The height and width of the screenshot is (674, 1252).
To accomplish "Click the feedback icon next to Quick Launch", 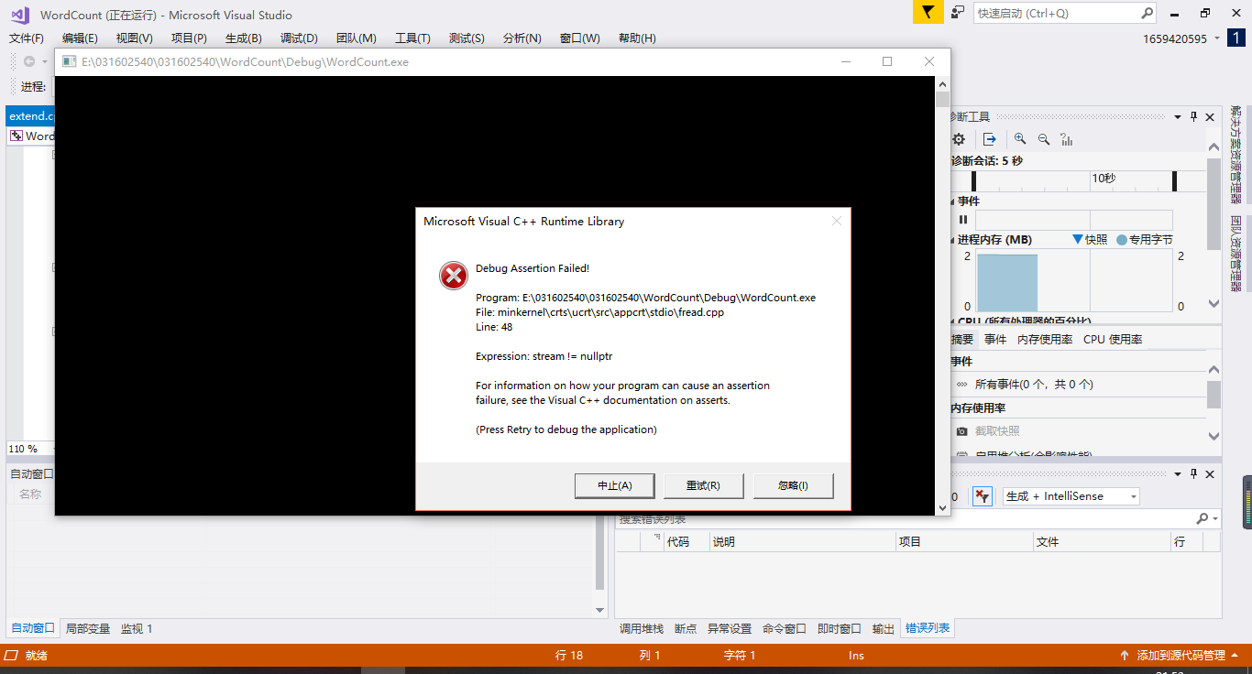I will pyautogui.click(x=957, y=13).
